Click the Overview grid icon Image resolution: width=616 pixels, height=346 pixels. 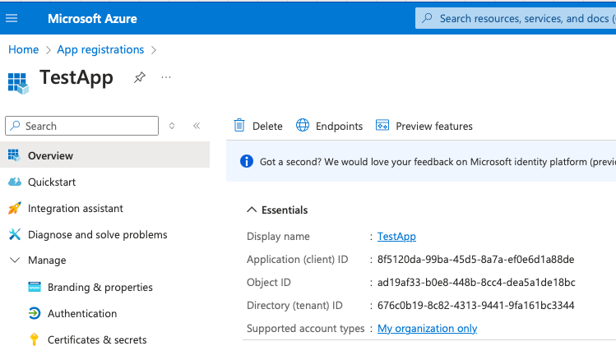click(x=14, y=155)
